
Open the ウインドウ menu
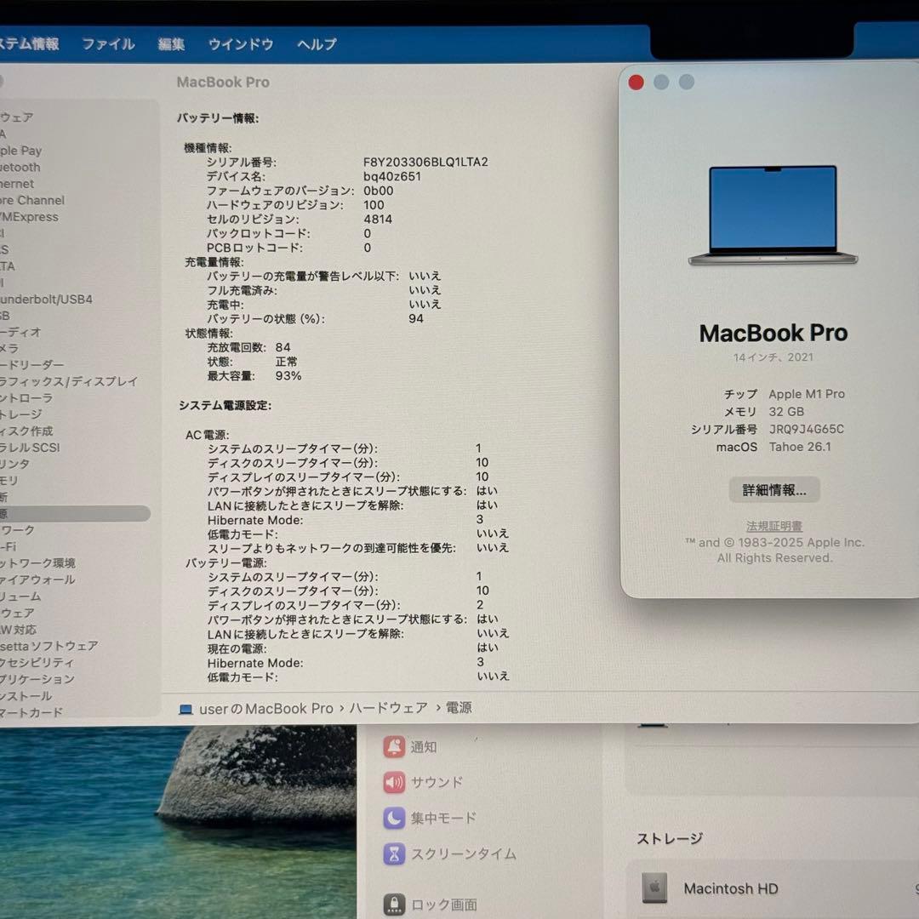tap(241, 44)
